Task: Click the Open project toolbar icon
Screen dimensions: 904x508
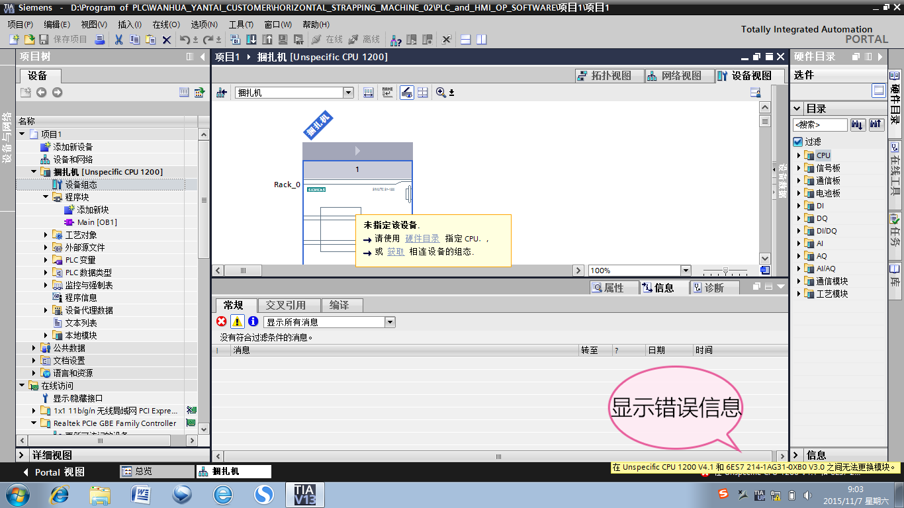Action: (x=29, y=40)
